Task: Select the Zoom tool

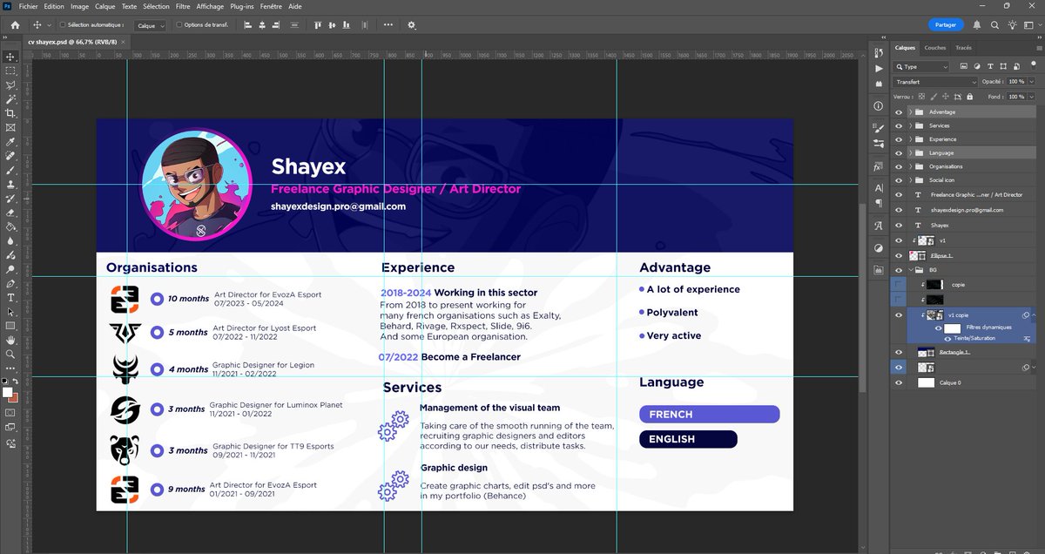Action: 10,354
